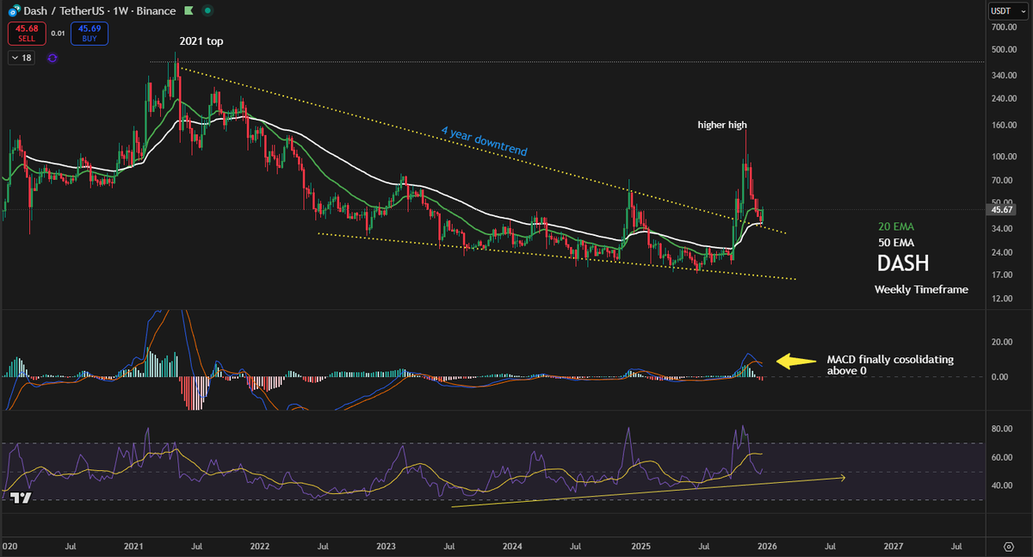Image resolution: width=1033 pixels, height=557 pixels.
Task: Click 2027 on the time axis
Action: [x=894, y=546]
